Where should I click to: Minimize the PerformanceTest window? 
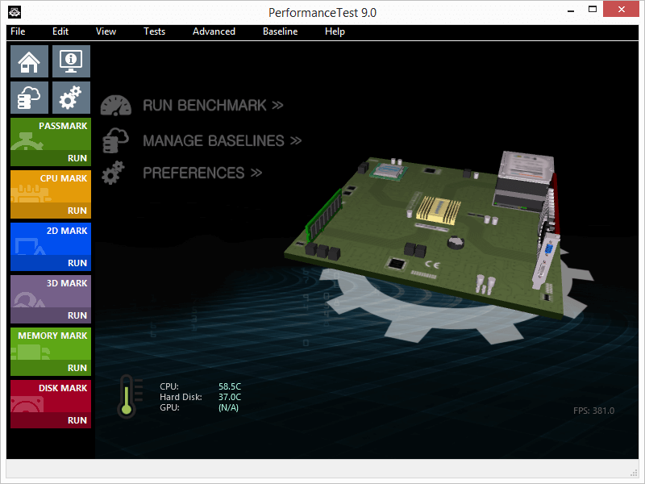[x=571, y=10]
